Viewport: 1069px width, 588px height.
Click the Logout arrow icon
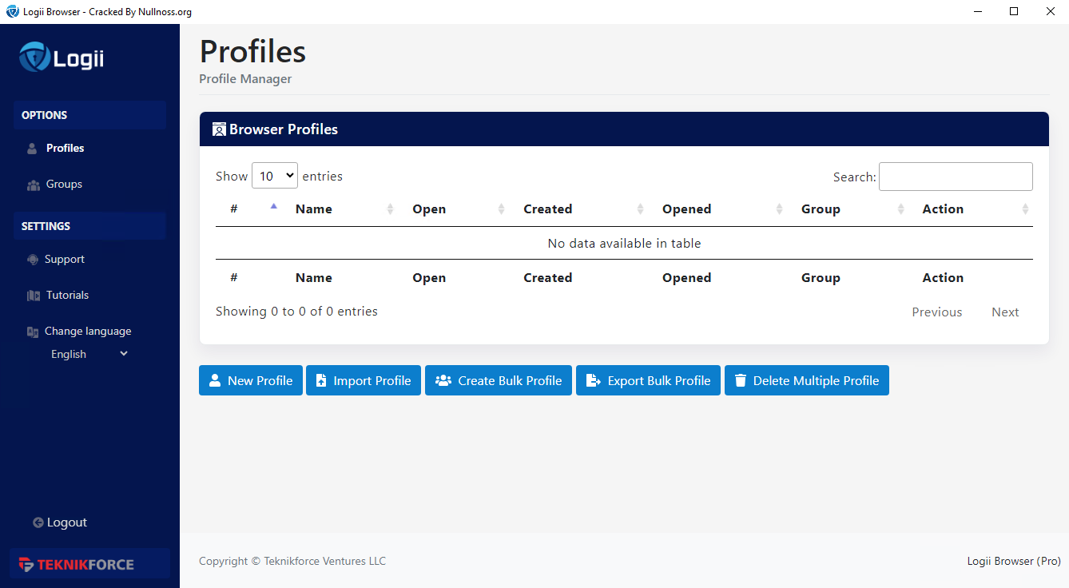tap(38, 522)
